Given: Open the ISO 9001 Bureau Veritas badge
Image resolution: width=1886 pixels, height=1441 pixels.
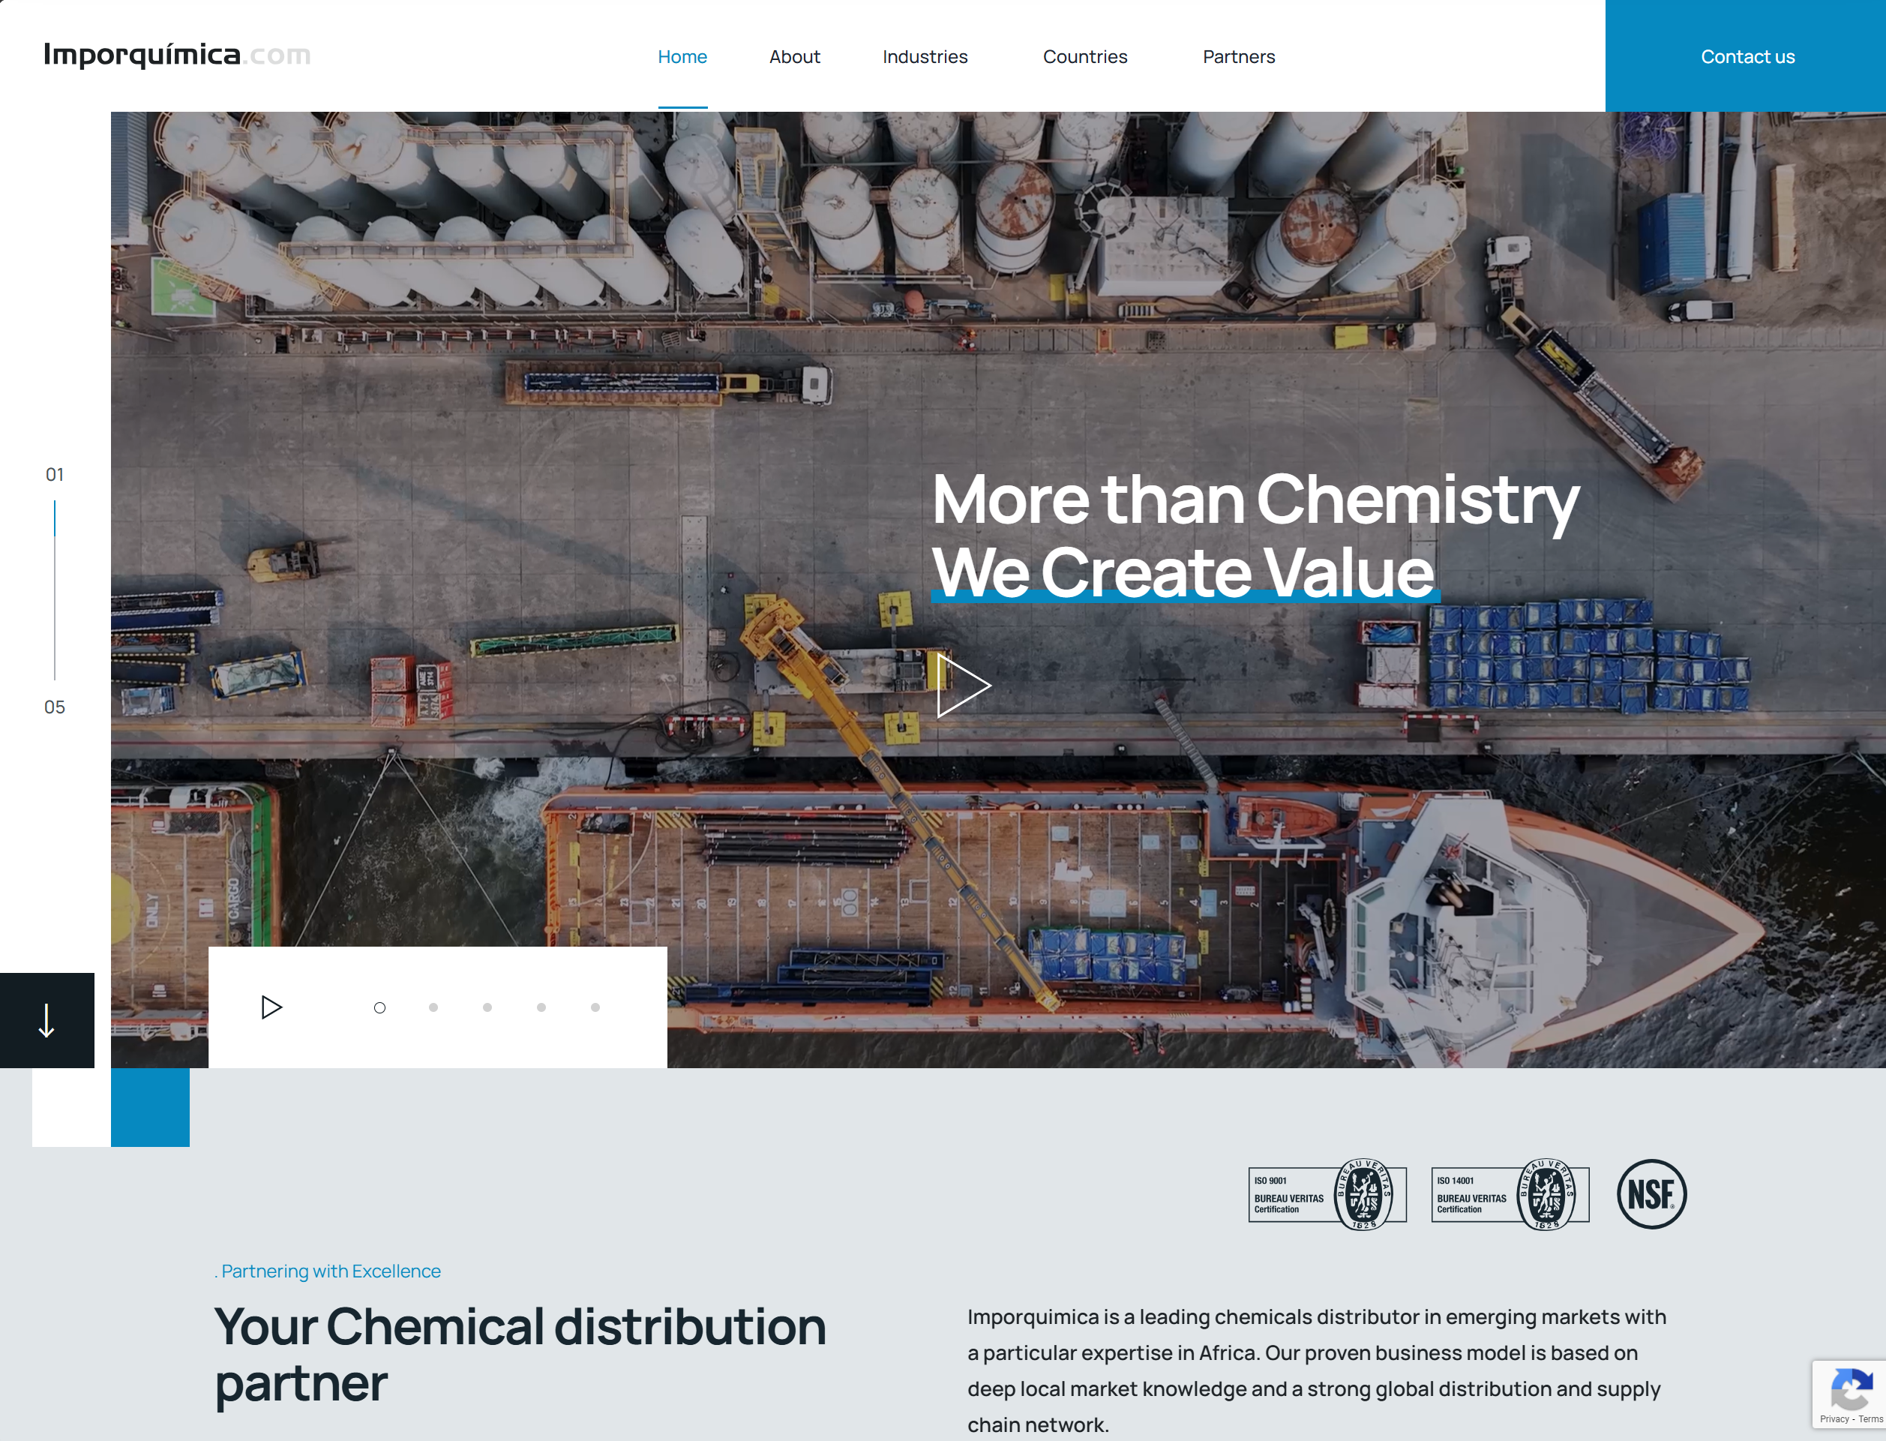Looking at the screenshot, I should [x=1327, y=1194].
